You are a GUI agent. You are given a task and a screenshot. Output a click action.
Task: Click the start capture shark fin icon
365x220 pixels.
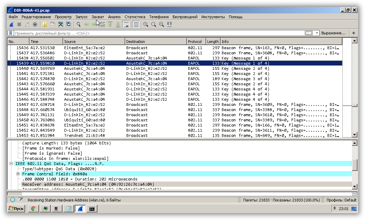point(11,24)
